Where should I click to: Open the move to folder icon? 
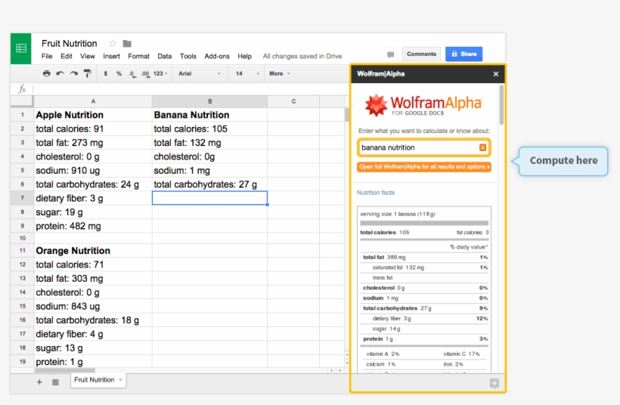click(127, 44)
